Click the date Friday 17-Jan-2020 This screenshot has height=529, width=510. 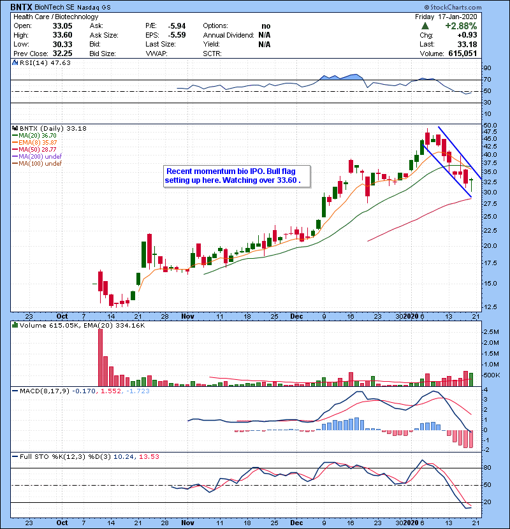click(446, 17)
